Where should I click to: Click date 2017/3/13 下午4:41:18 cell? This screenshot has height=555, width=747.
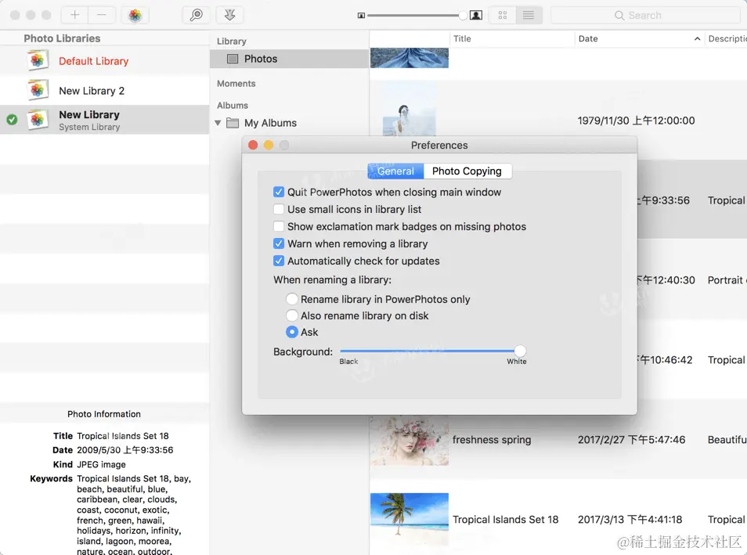pos(630,519)
